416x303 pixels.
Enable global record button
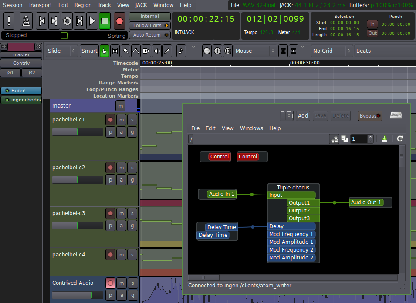tap(119, 20)
